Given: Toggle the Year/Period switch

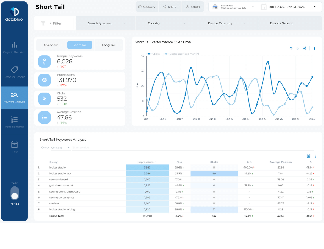Looking at the screenshot, I should coord(14,193).
